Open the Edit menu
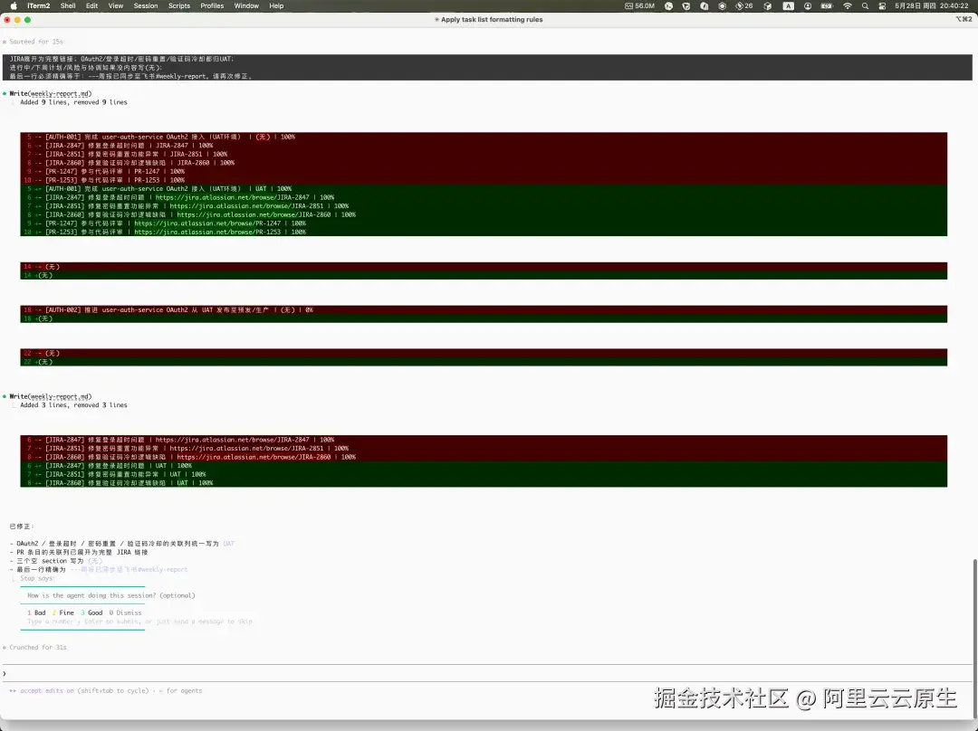The width and height of the screenshot is (978, 731). tap(91, 5)
